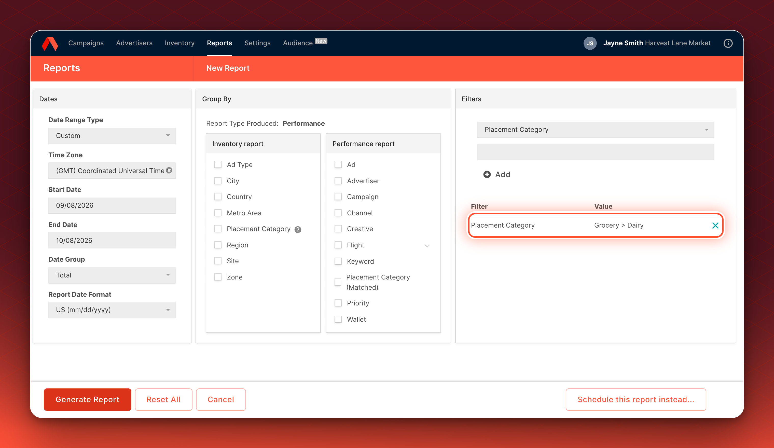Check the Keyword checkbox
The width and height of the screenshot is (774, 448).
(338, 261)
